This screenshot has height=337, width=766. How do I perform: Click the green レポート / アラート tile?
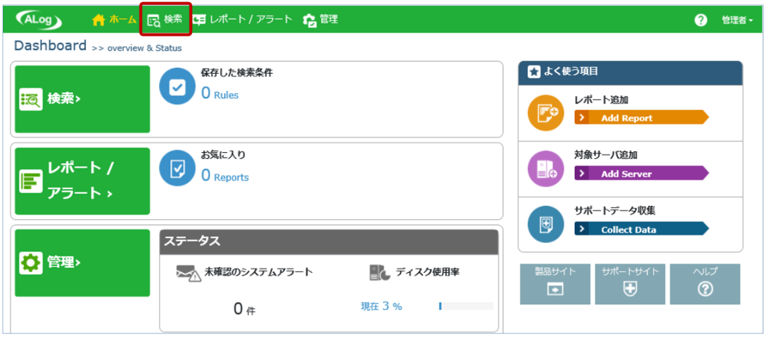pos(82,181)
